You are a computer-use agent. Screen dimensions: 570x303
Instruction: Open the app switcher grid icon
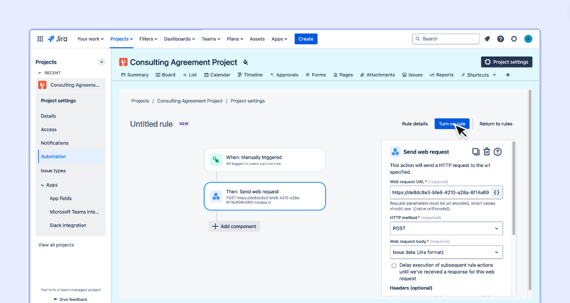click(x=40, y=39)
